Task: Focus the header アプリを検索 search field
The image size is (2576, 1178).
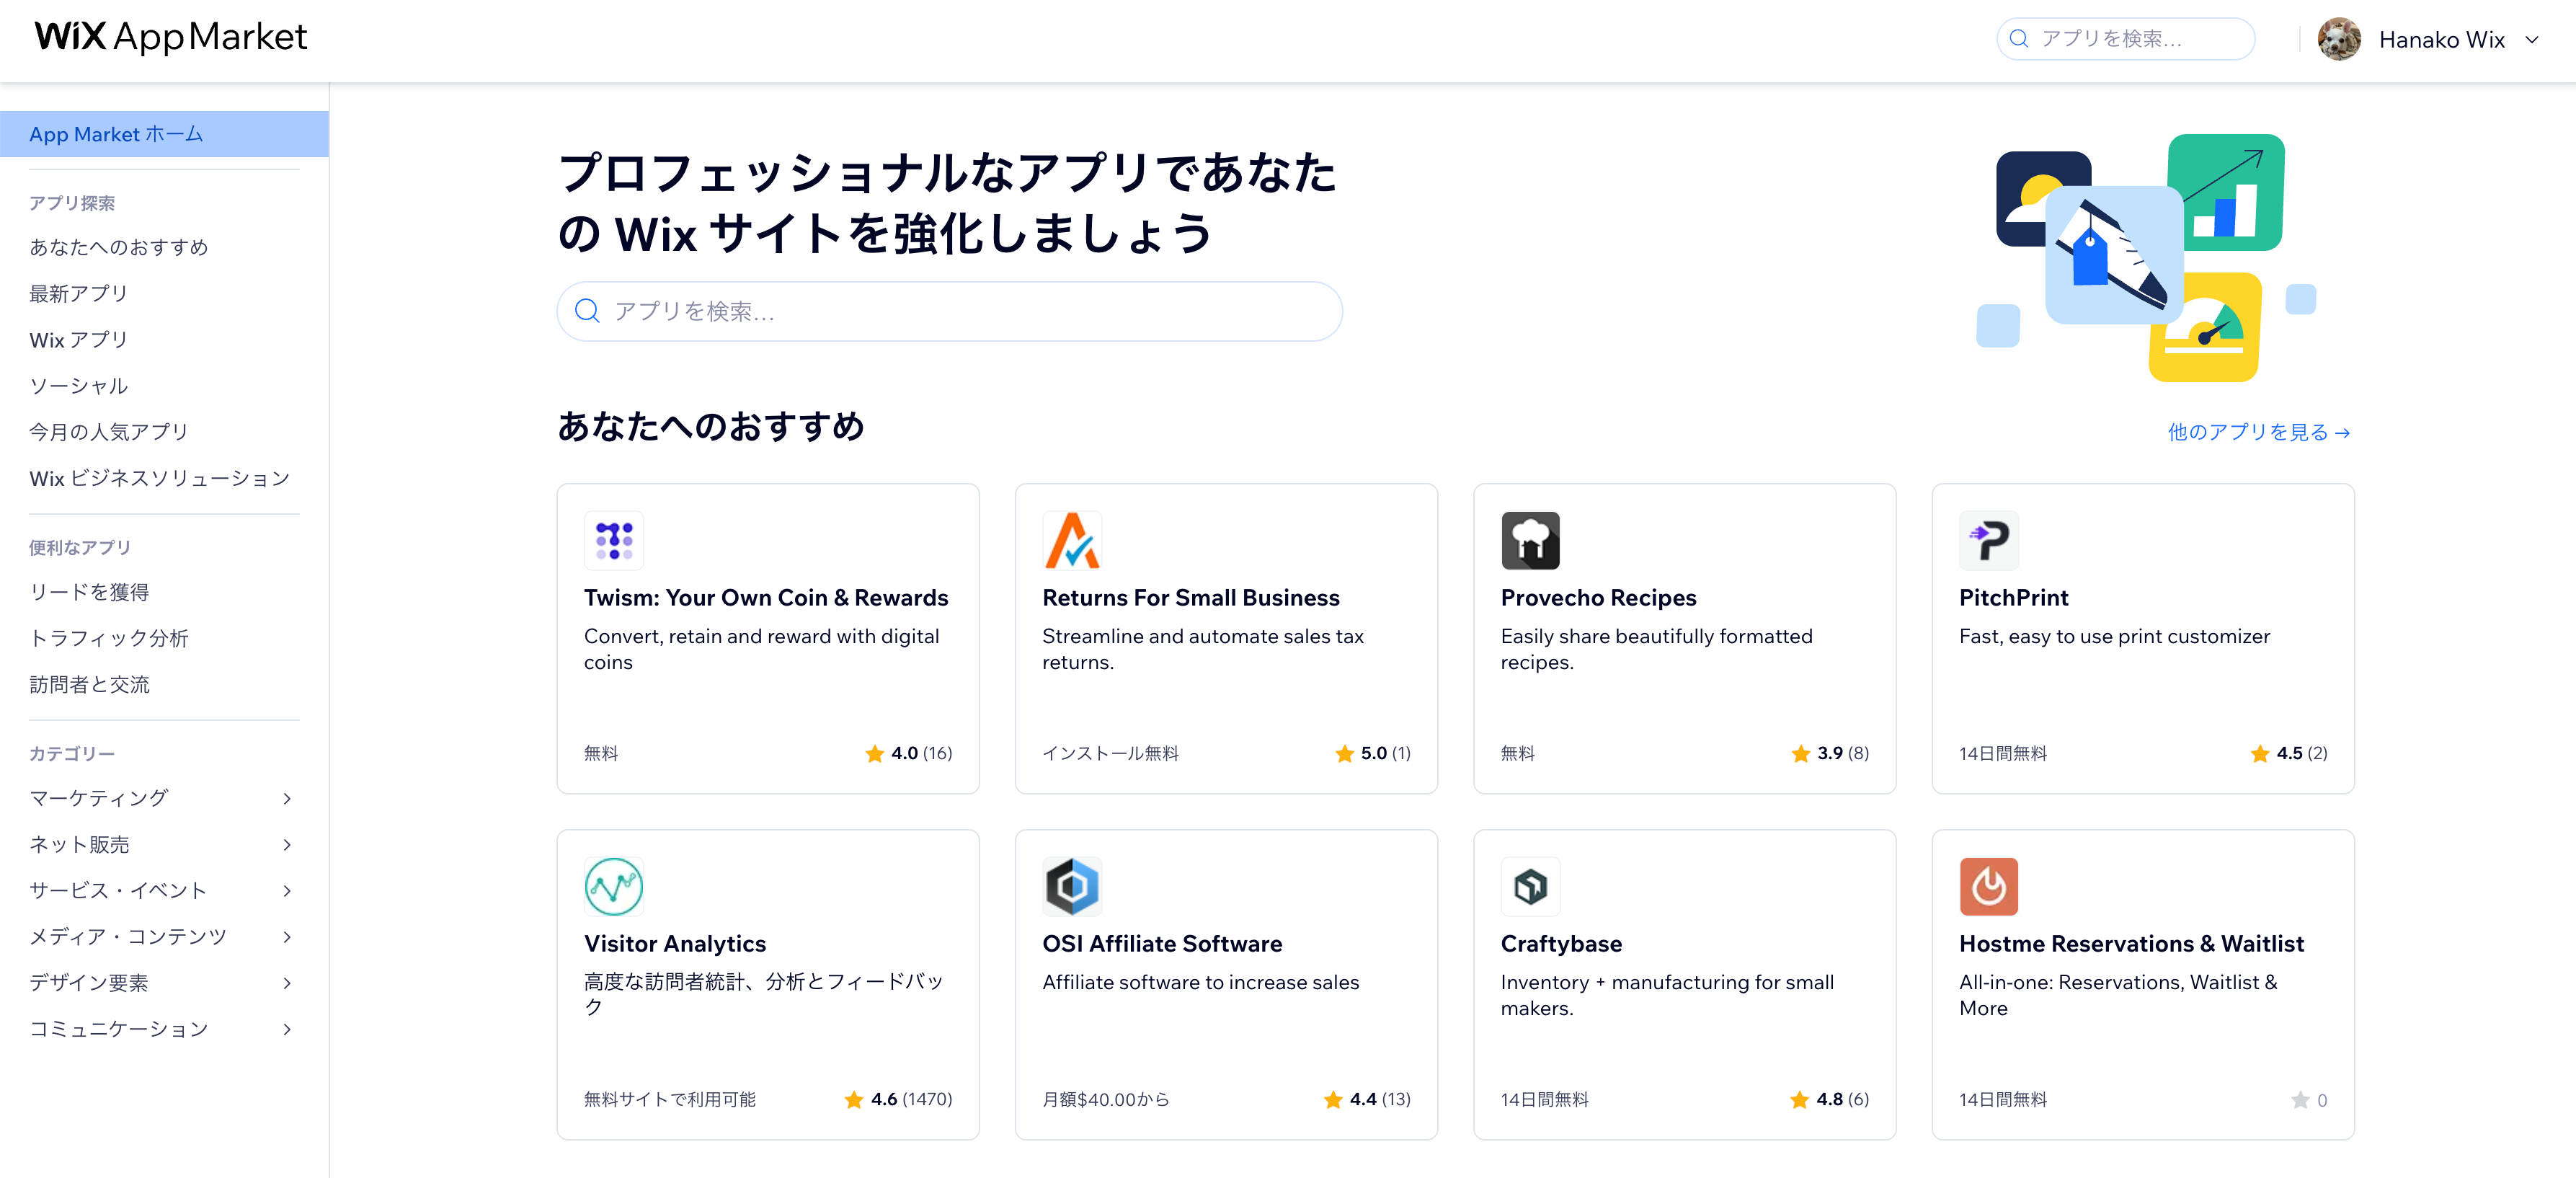Action: pyautogui.click(x=2125, y=39)
